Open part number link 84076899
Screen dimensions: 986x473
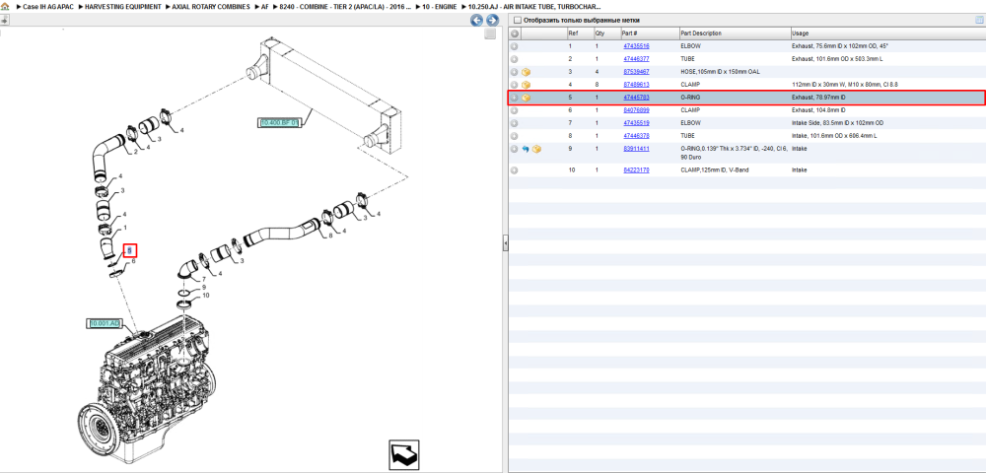point(636,110)
